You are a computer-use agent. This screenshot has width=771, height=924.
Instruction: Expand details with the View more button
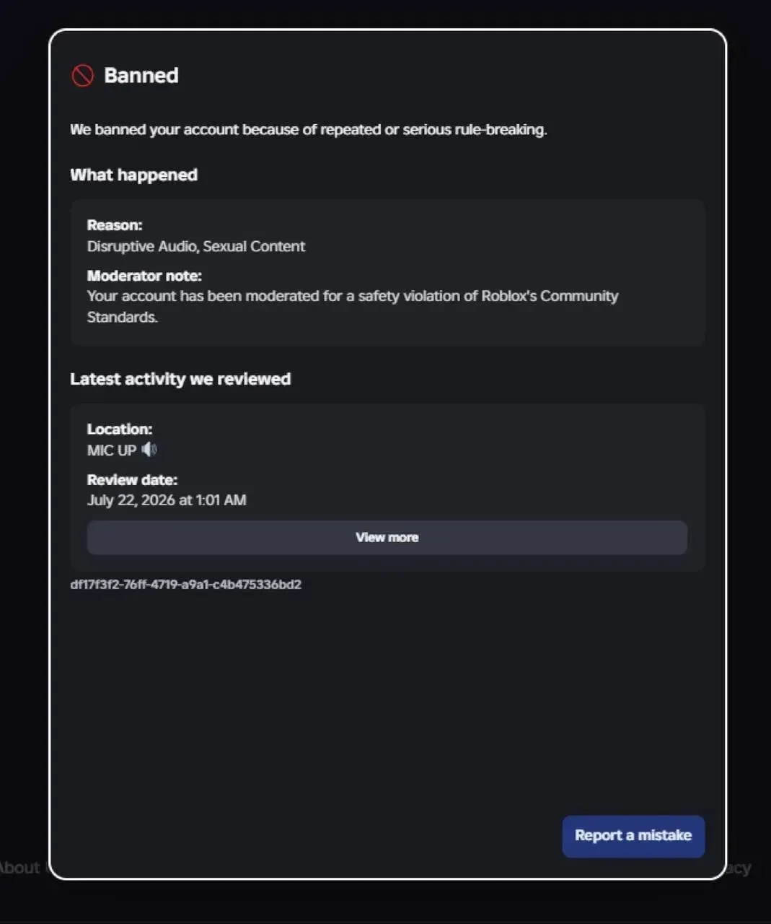[x=387, y=538]
